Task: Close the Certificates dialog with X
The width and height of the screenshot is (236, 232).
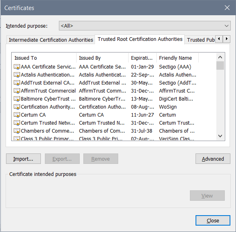Action: [227, 8]
